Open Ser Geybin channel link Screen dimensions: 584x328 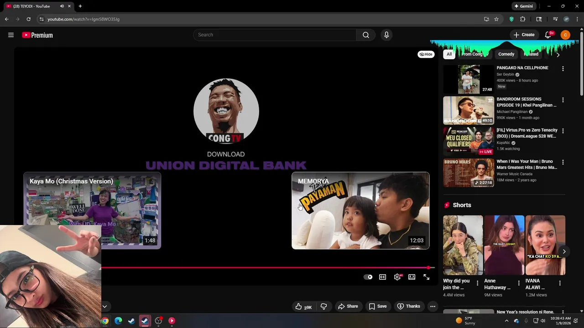[505, 74]
